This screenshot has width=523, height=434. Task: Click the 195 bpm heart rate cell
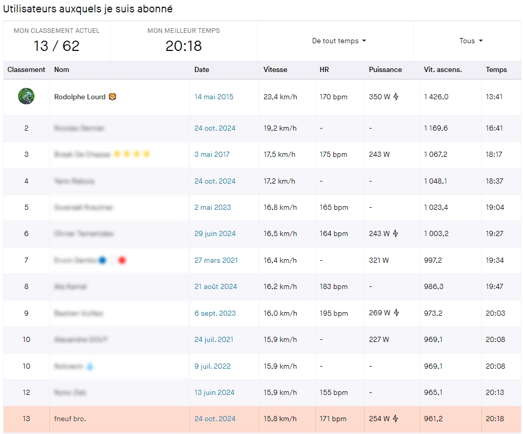point(334,313)
